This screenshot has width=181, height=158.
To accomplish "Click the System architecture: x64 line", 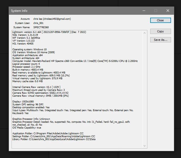I will pos(26,58).
